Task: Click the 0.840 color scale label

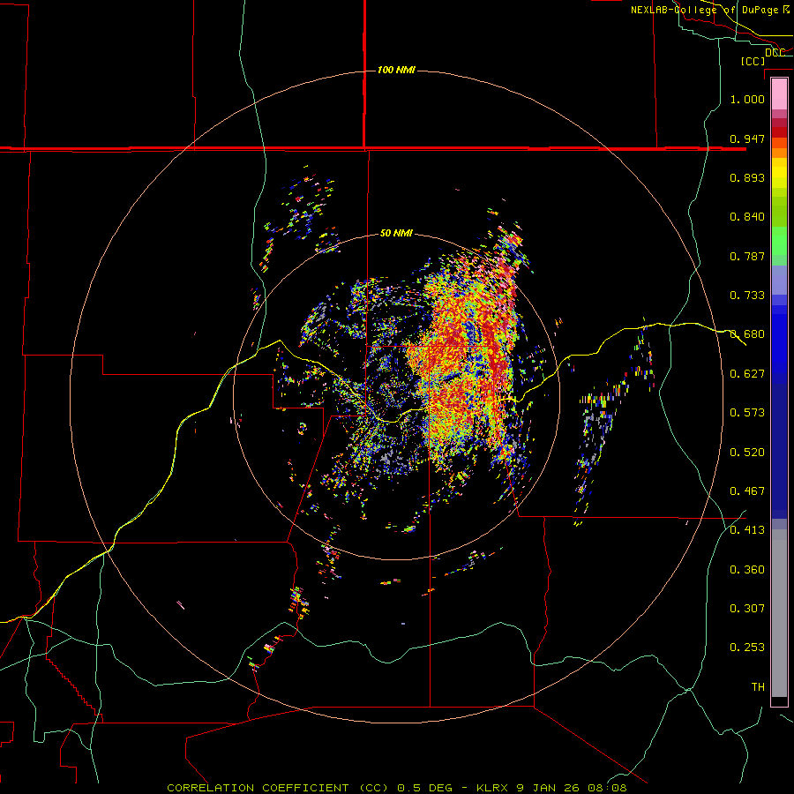Action: 747,217
